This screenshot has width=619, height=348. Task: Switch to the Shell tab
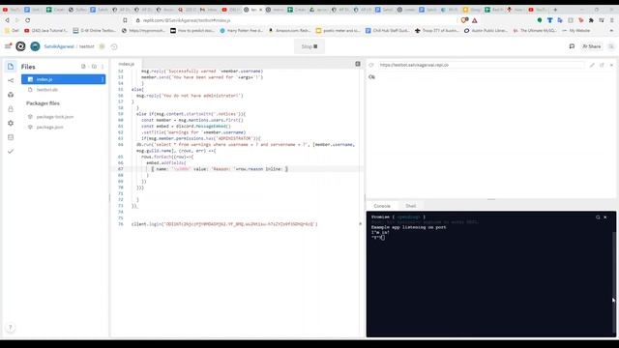[x=410, y=206]
